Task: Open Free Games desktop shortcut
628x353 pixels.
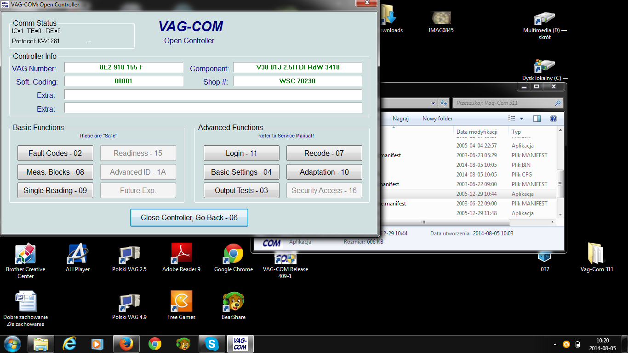Action: pos(181,305)
